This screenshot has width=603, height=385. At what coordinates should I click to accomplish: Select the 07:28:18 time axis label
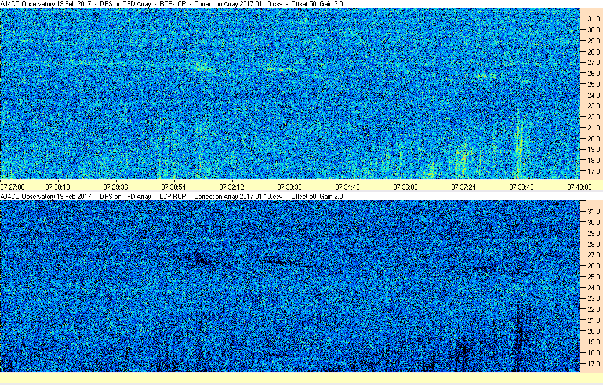coord(57,187)
